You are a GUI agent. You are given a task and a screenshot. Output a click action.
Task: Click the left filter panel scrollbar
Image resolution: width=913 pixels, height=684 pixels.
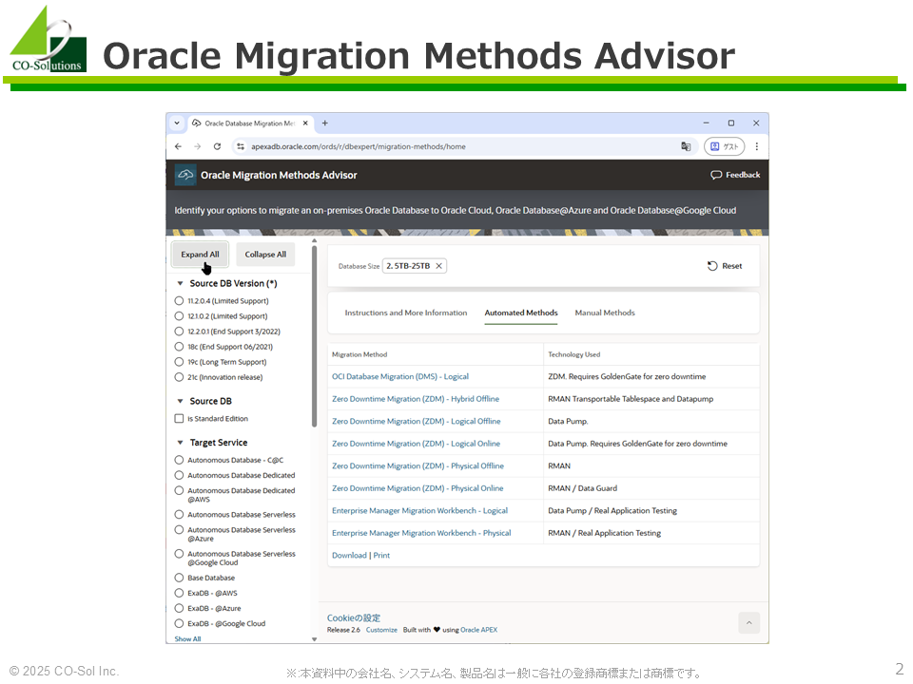(x=315, y=336)
